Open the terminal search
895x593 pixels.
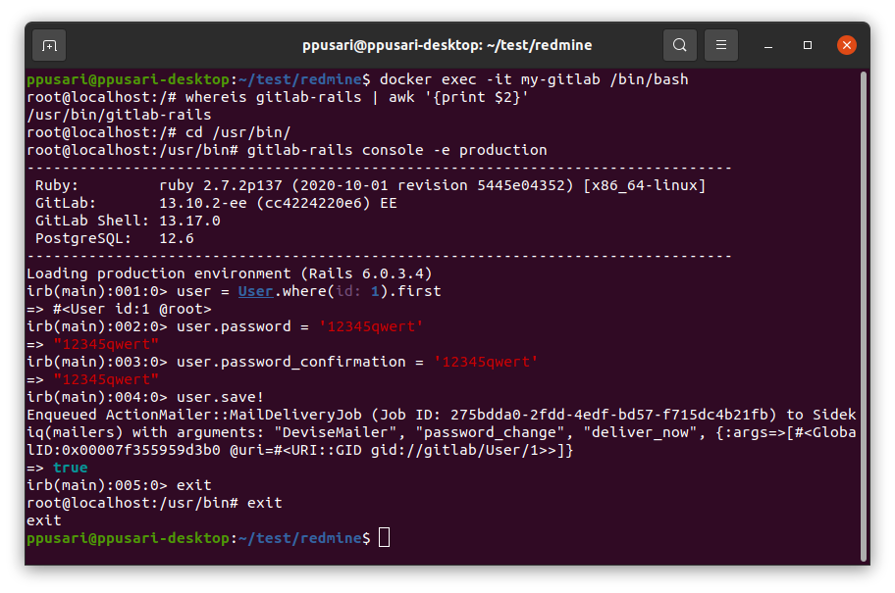(x=679, y=45)
